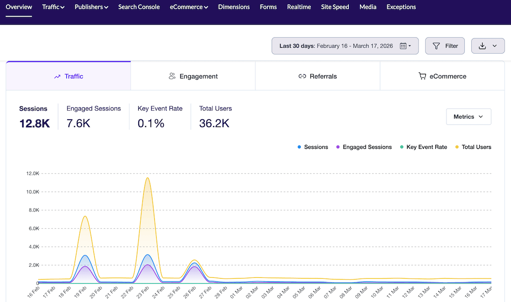Image resolution: width=511 pixels, height=302 pixels.
Task: Switch to the Dimensions report
Action: [234, 7]
